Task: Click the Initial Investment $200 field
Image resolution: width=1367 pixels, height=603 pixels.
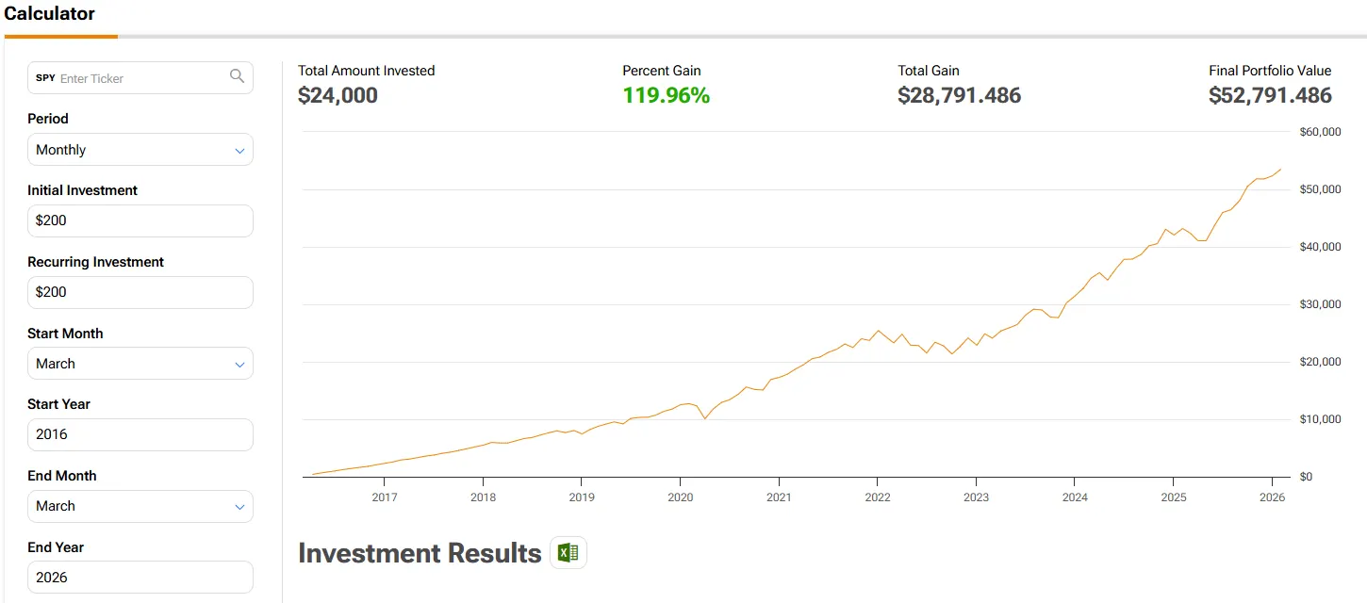Action: (140, 220)
